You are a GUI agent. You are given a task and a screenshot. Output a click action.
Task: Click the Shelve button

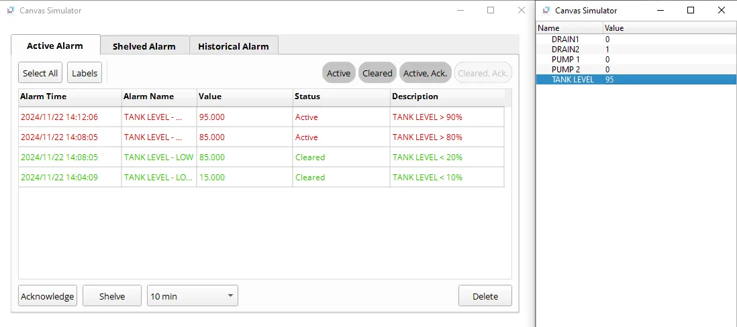(x=112, y=296)
